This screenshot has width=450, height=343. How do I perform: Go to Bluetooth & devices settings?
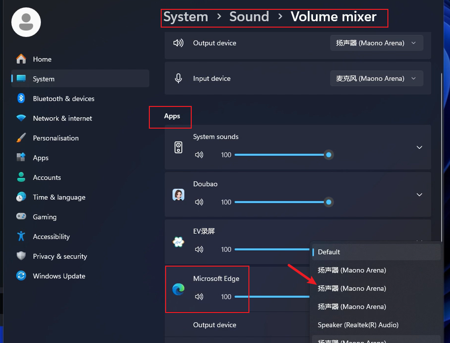[x=64, y=99]
